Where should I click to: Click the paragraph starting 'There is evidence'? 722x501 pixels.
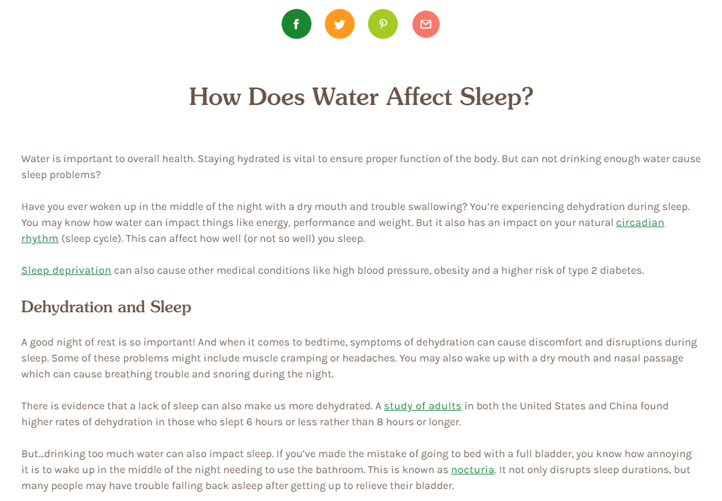point(345,414)
